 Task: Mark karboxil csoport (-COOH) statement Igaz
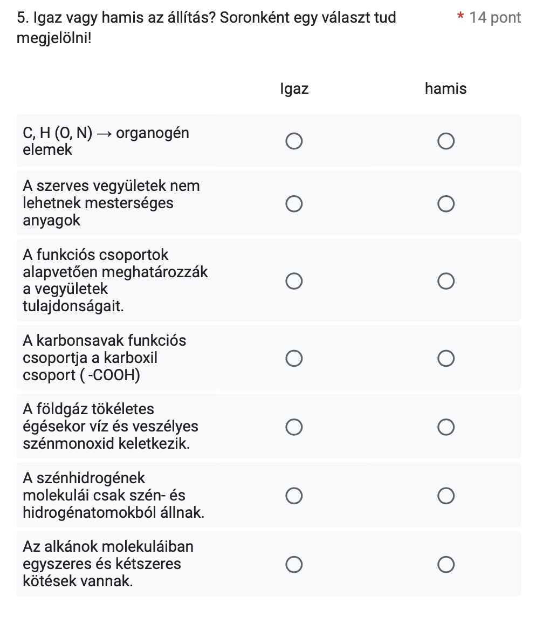click(x=294, y=358)
